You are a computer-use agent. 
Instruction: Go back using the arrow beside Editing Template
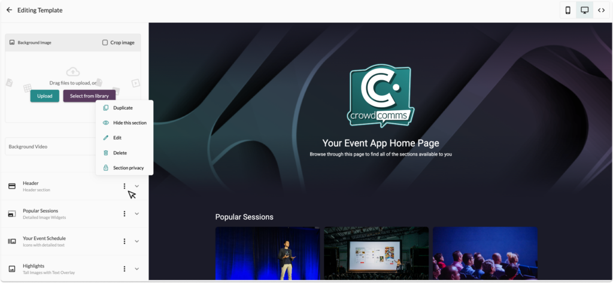pos(10,10)
